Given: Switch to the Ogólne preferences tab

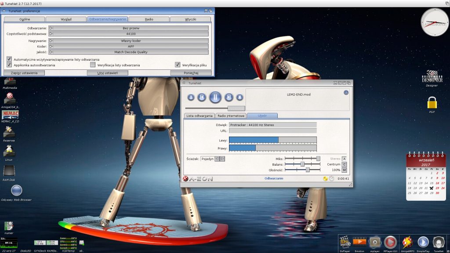Looking at the screenshot, I should [25, 19].
